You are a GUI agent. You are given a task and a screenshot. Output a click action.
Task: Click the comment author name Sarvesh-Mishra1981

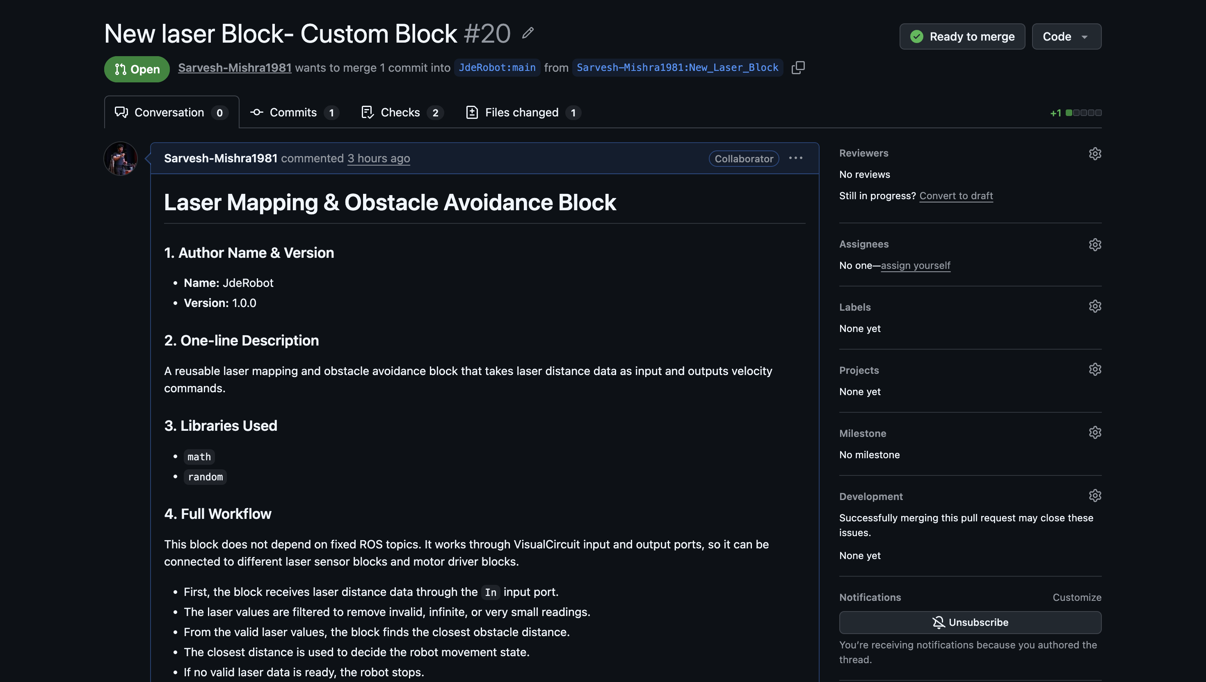click(x=220, y=158)
